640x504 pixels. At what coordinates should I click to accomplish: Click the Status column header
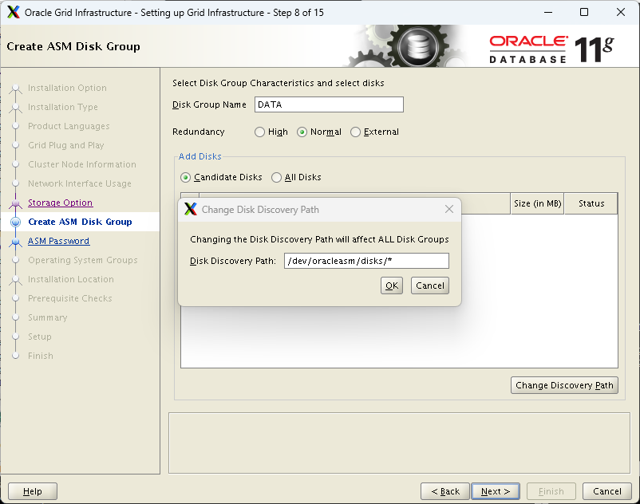tap(591, 203)
